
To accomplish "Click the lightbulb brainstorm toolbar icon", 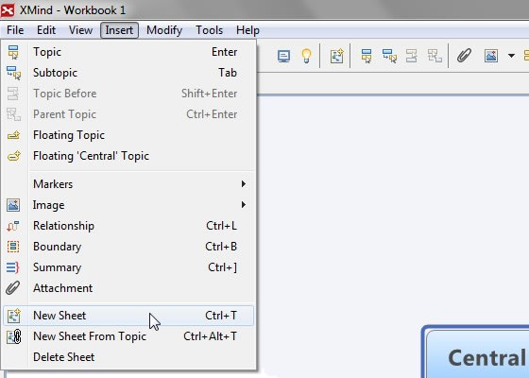I will (x=306, y=56).
